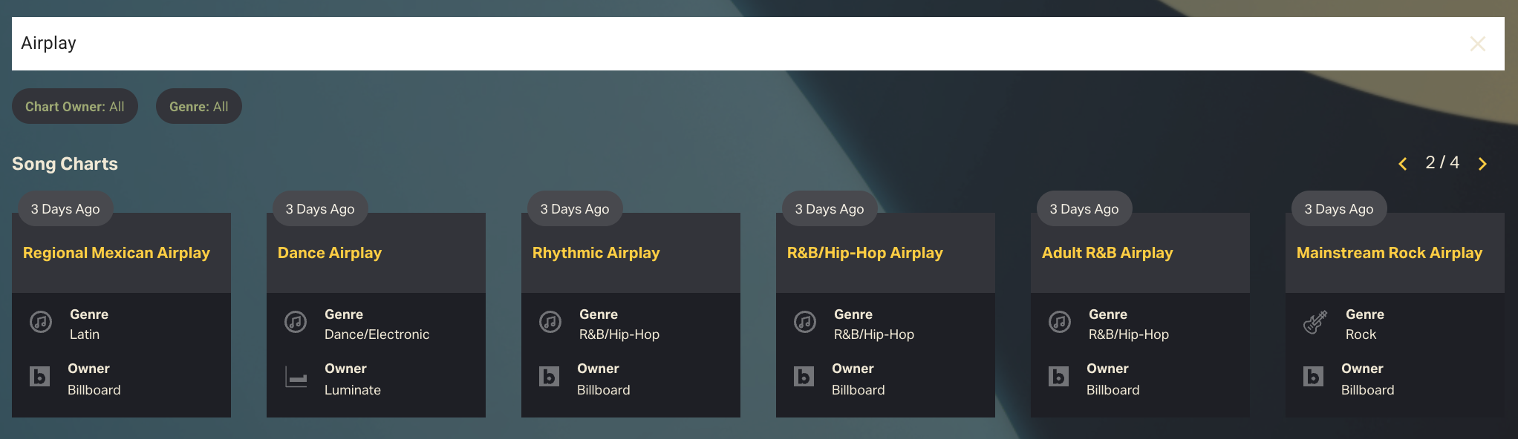
Task: Go to previous Song Charts page
Action: point(1402,164)
